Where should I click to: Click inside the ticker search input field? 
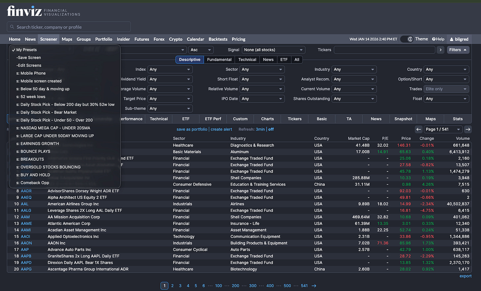point(66,27)
